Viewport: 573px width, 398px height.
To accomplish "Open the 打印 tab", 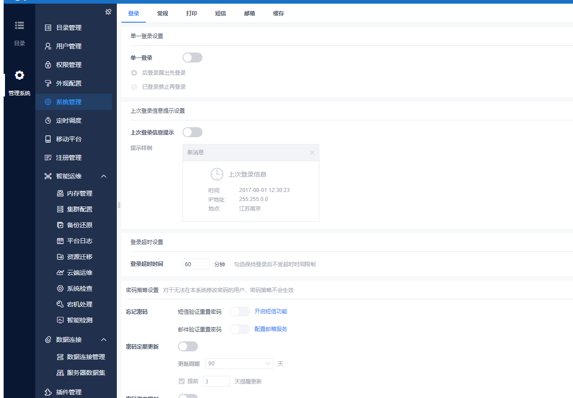I will tap(192, 14).
